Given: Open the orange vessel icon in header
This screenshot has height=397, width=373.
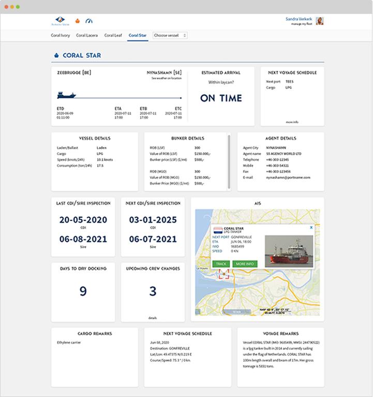Looking at the screenshot, I should 78,21.
